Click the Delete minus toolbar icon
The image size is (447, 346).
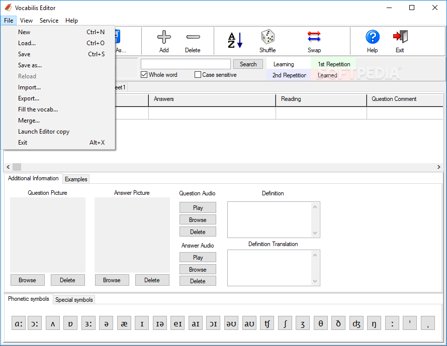tap(193, 37)
